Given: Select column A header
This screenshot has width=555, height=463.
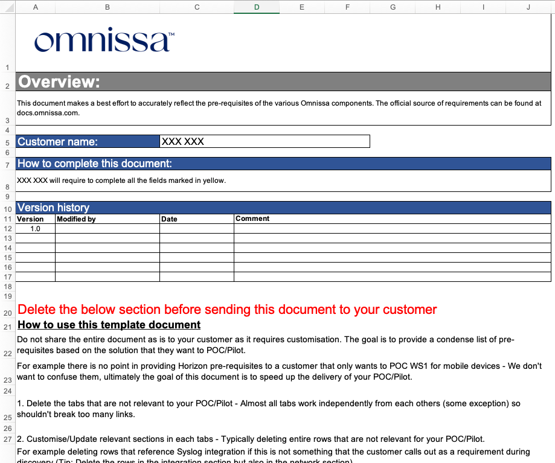Looking at the screenshot, I should (35, 7).
